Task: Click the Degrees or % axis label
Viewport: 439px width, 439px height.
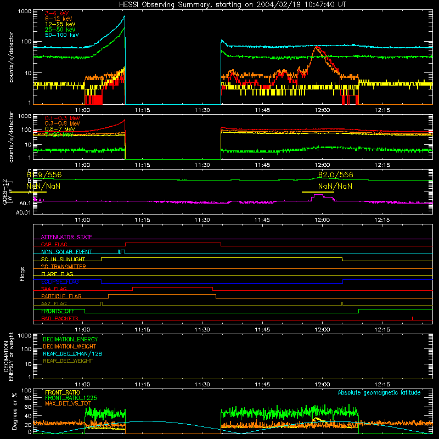Action: point(15,411)
